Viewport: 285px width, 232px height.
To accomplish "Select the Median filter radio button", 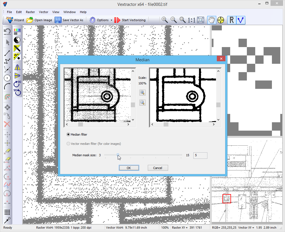I will tap(68, 135).
